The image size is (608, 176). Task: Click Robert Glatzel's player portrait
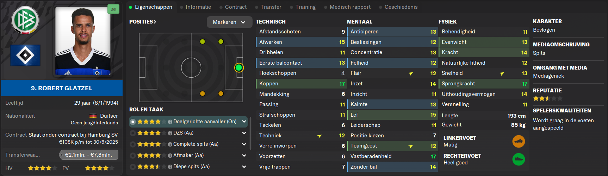point(83,41)
